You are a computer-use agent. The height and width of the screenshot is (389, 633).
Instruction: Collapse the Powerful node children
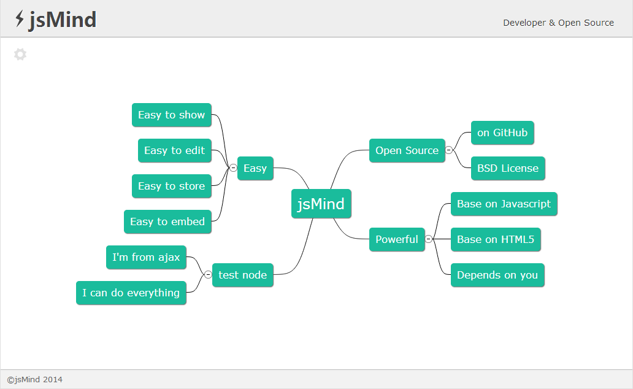pos(428,239)
